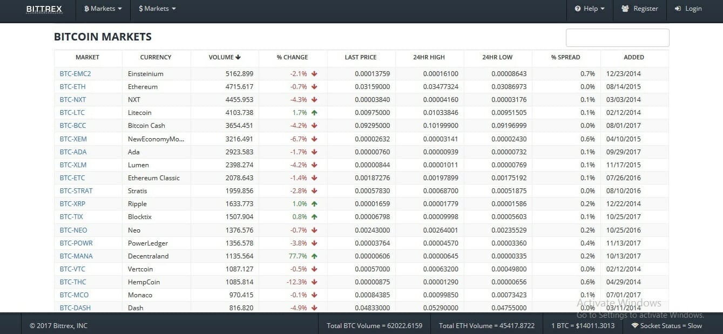Open the Dollar Markets dropdown menu
Screen dimensions: 723x334
click(157, 9)
